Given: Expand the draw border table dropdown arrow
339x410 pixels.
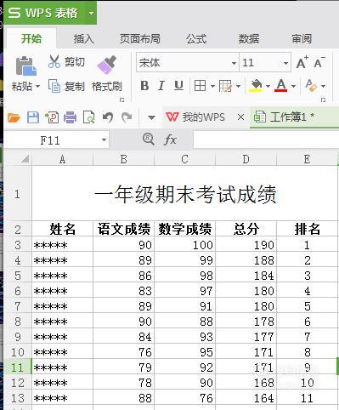Looking at the screenshot, I should click(x=238, y=86).
